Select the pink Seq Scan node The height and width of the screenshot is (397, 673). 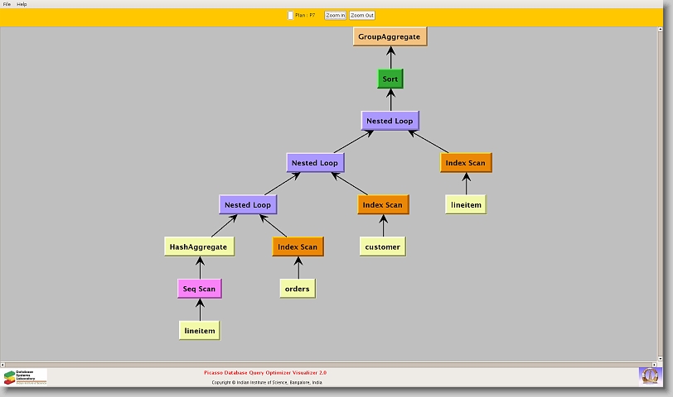click(200, 289)
